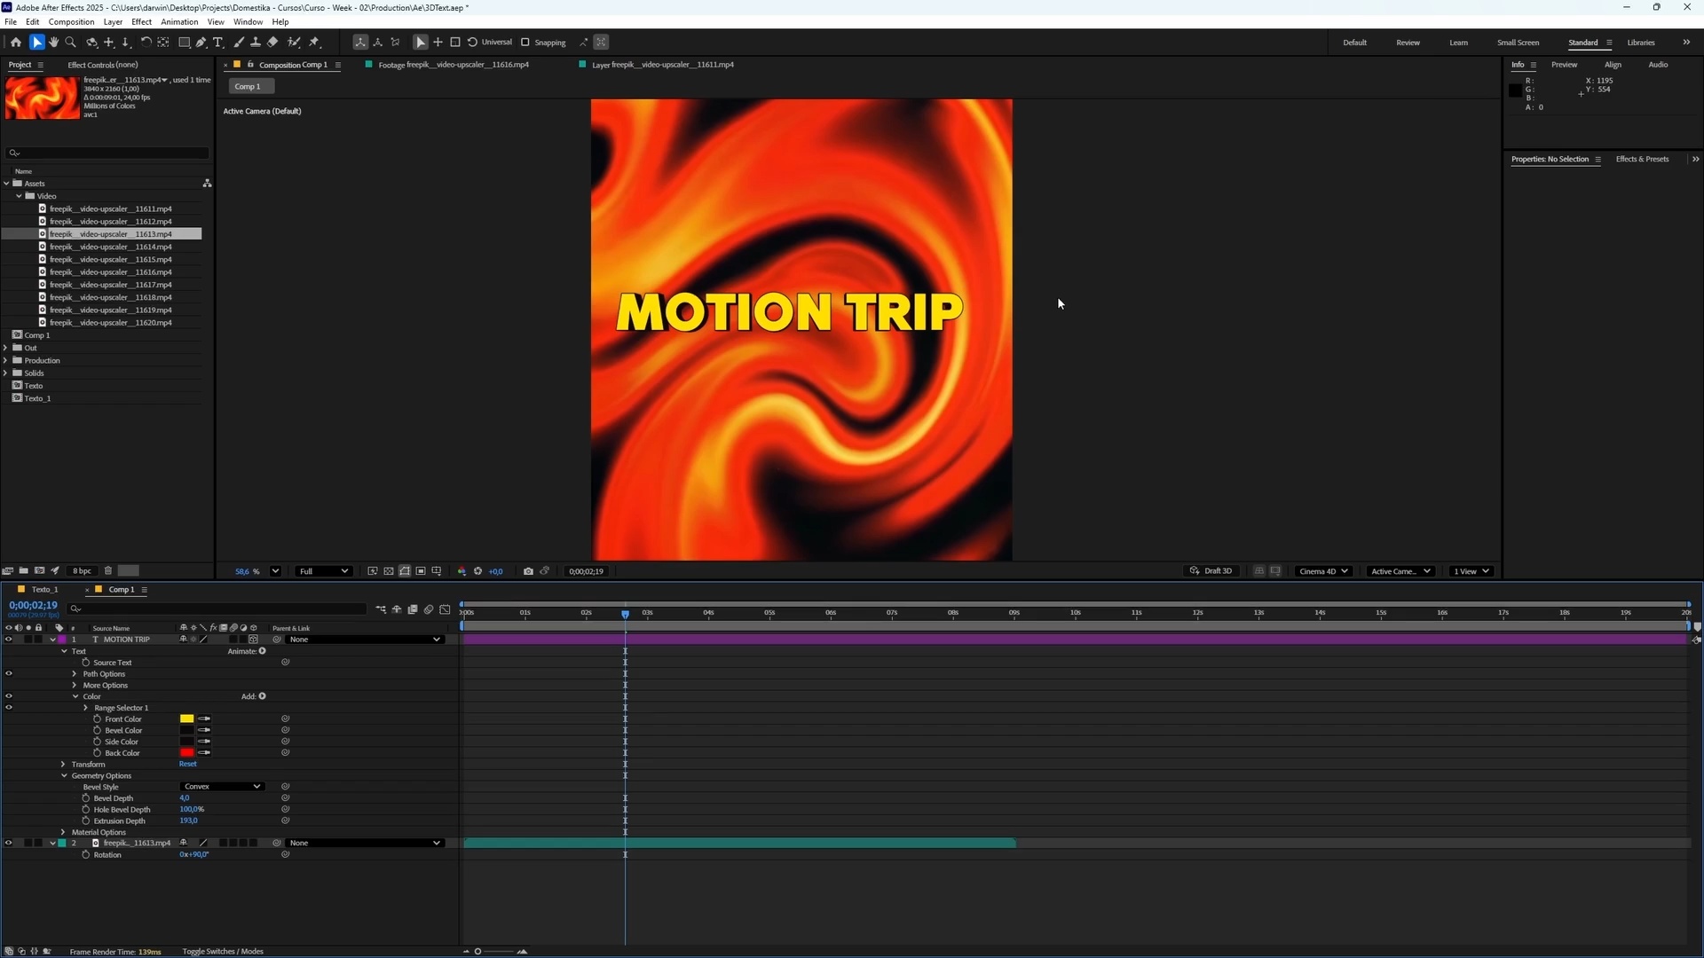This screenshot has width=1704, height=958.
Task: Take snapshot with camera icon
Action: pyautogui.click(x=528, y=571)
